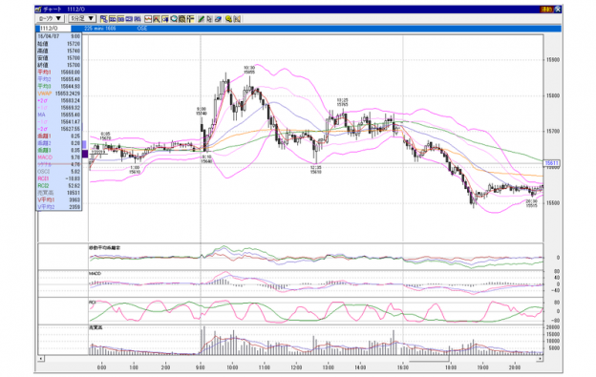Click the scrollbar's right arrow under the chart
Screen dimensions: 596x377
pos(541,358)
